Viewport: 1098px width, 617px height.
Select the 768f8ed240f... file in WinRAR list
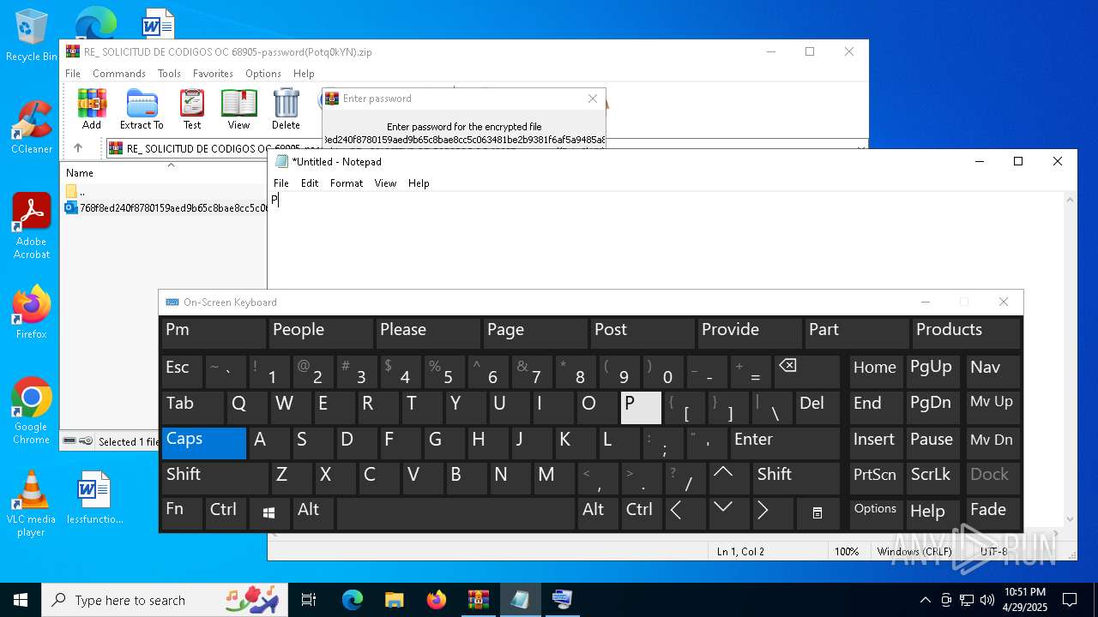pos(166,207)
